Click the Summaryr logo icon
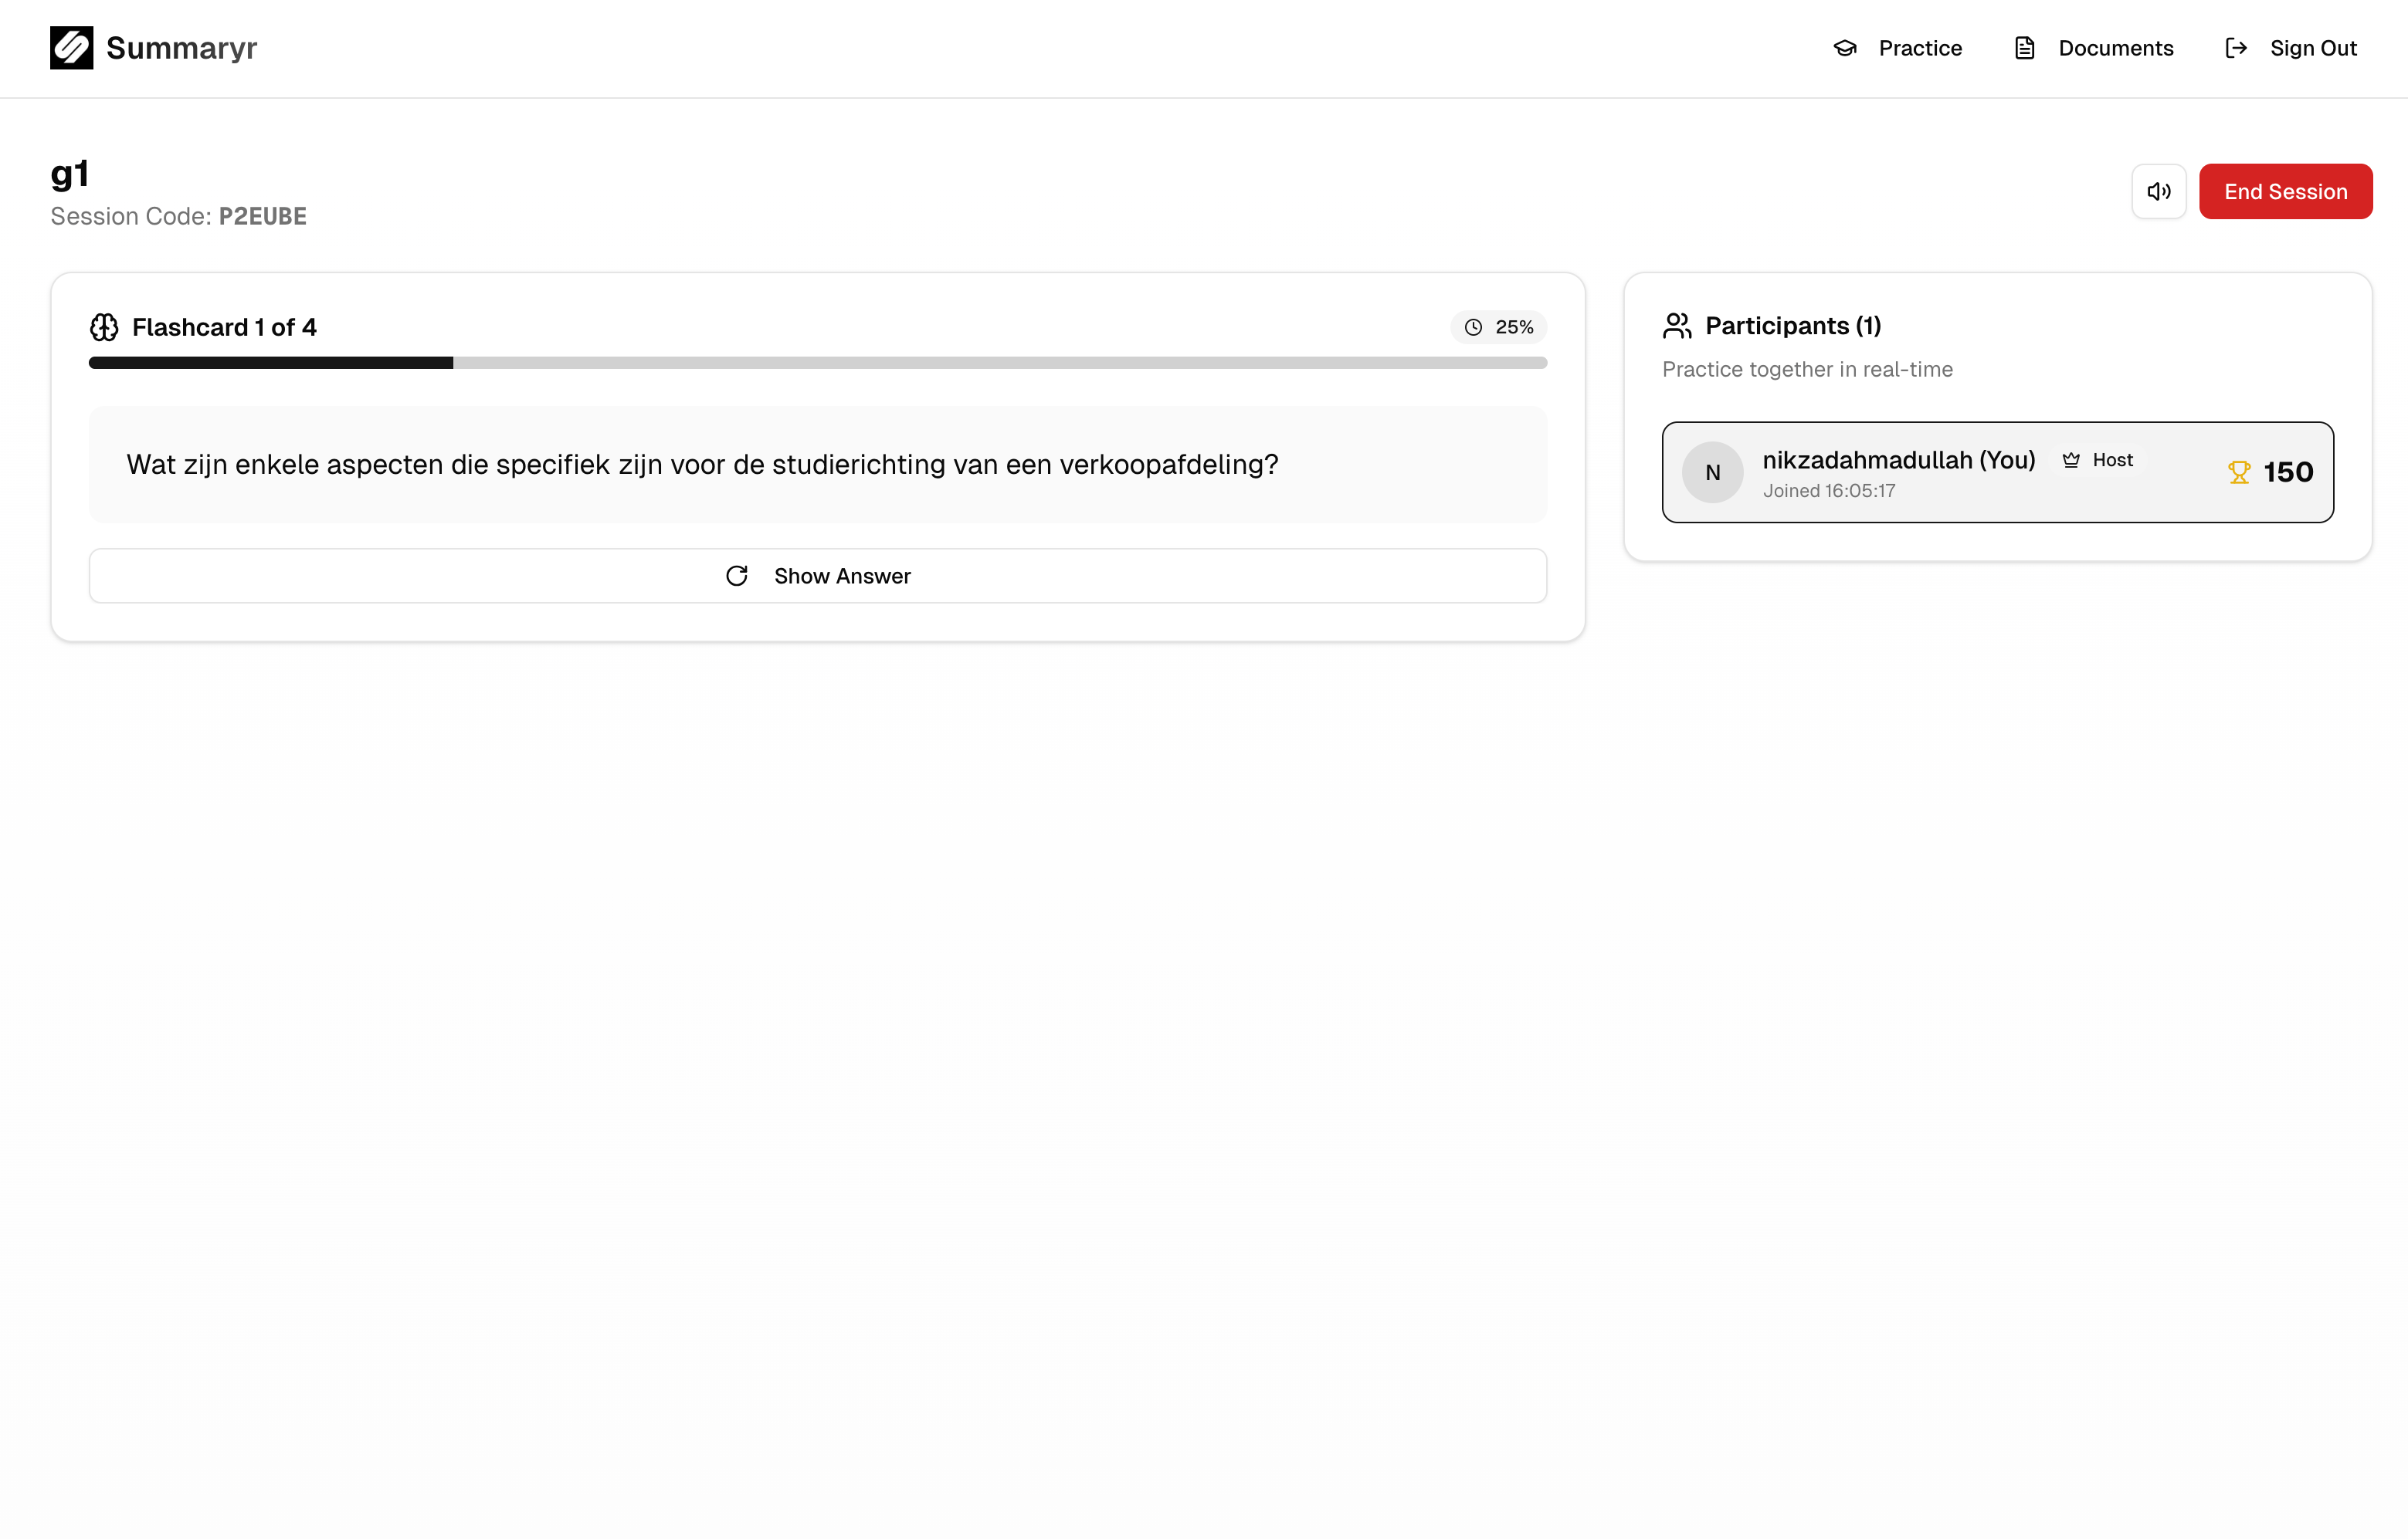This screenshot has height=1539, width=2408. point(71,48)
